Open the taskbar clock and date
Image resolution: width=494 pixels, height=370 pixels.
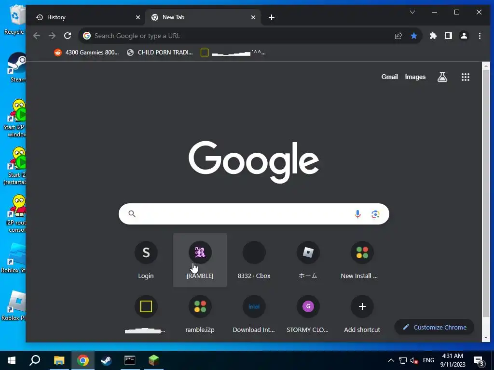click(x=453, y=360)
